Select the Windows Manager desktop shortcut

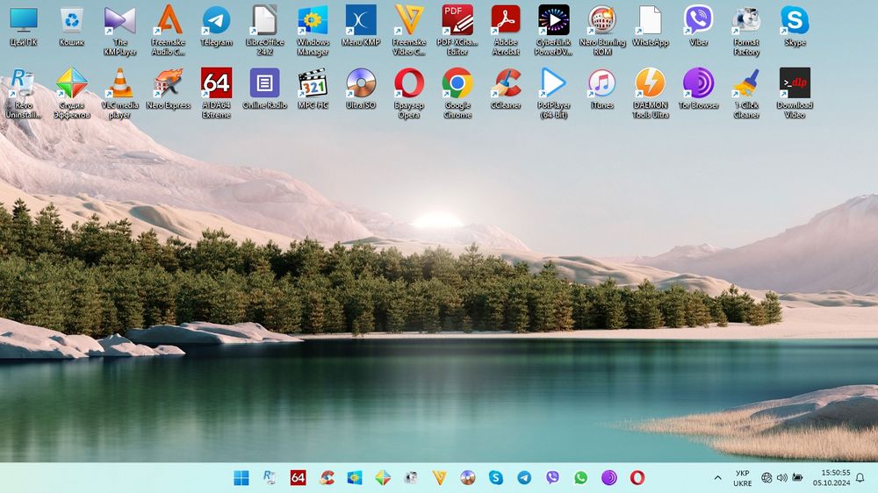click(x=313, y=31)
